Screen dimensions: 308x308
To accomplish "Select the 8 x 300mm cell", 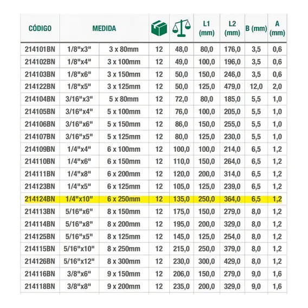I will (x=124, y=261).
